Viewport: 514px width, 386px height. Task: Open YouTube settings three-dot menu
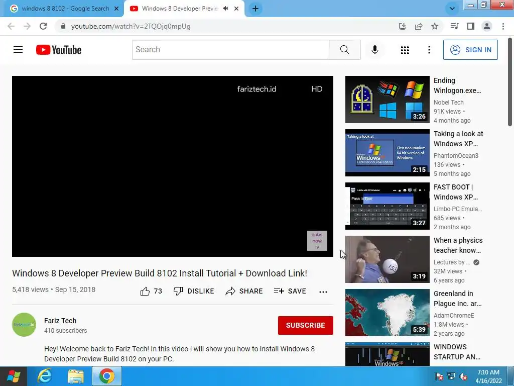tap(429, 50)
